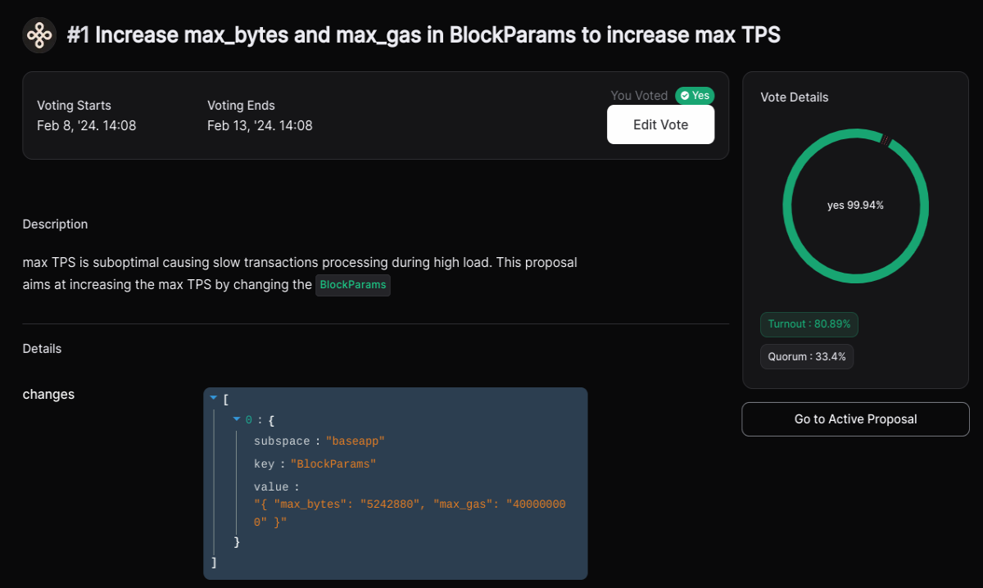Viewport: 983px width, 588px height.
Task: Click the subspace key in JSON viewer
Action: 282,441
